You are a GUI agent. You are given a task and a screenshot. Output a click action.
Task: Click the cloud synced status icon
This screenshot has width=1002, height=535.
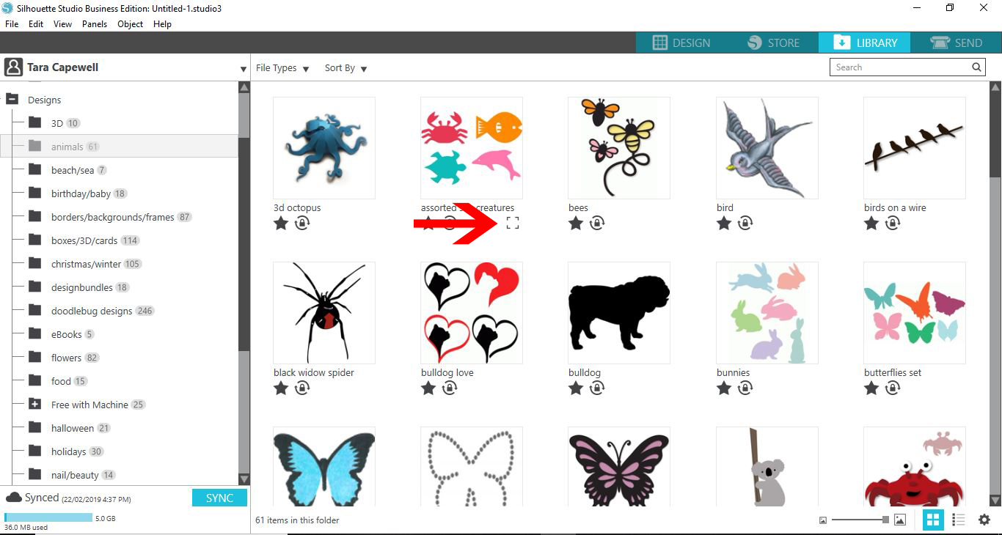coord(13,498)
